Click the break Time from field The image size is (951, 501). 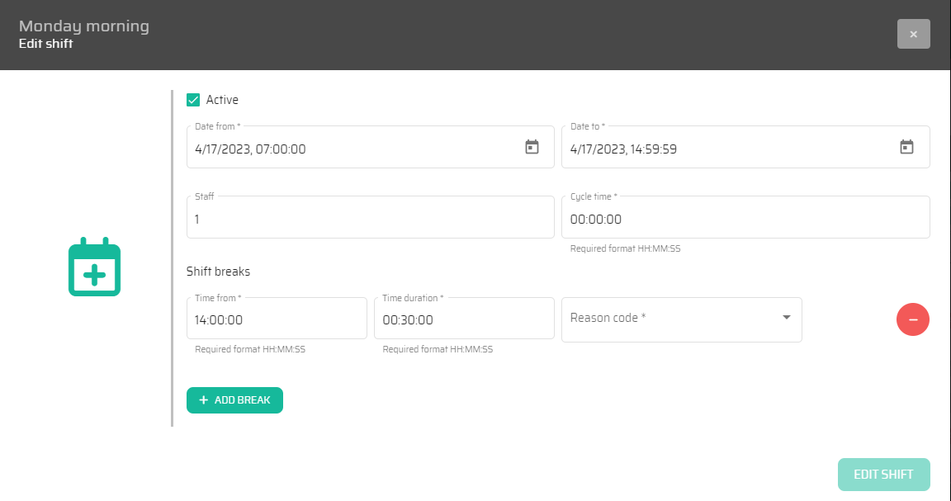coord(276,320)
